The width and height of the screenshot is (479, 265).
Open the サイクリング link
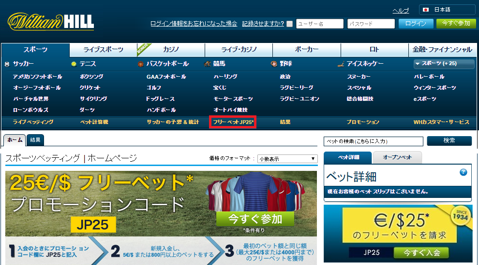click(x=93, y=98)
